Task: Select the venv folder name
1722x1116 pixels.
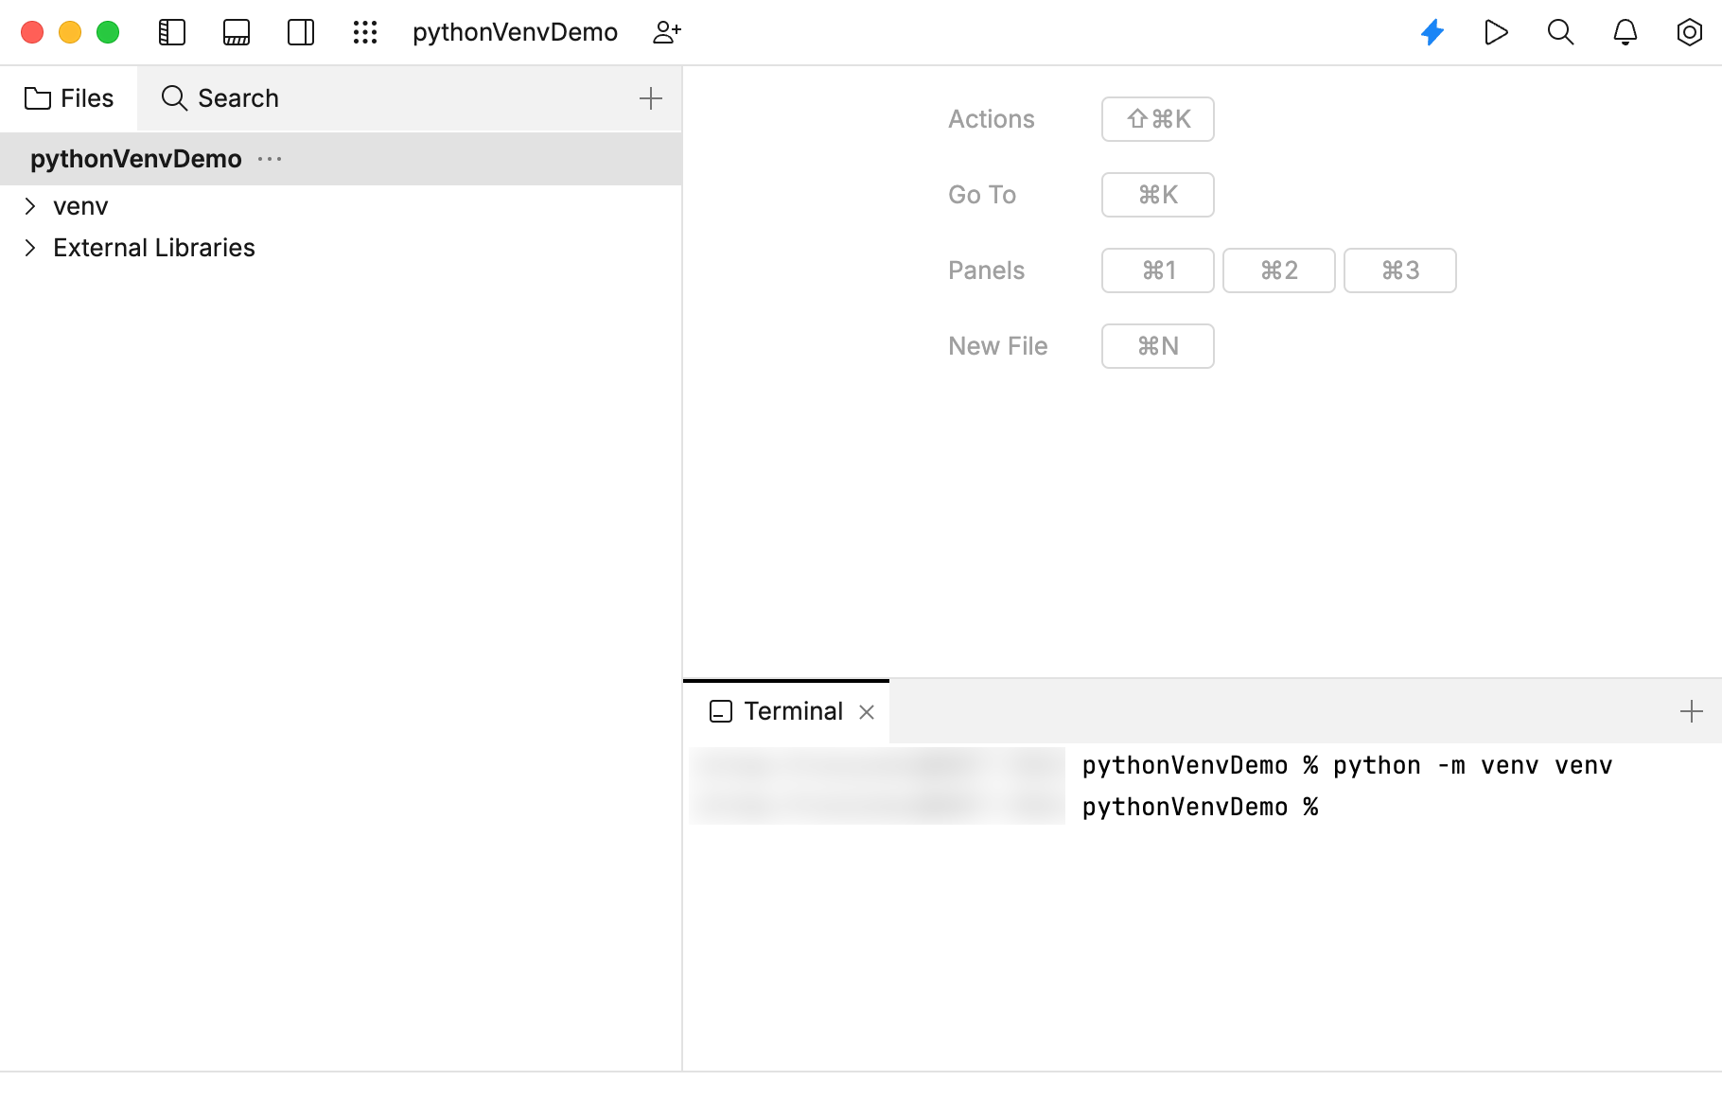Action: [80, 206]
